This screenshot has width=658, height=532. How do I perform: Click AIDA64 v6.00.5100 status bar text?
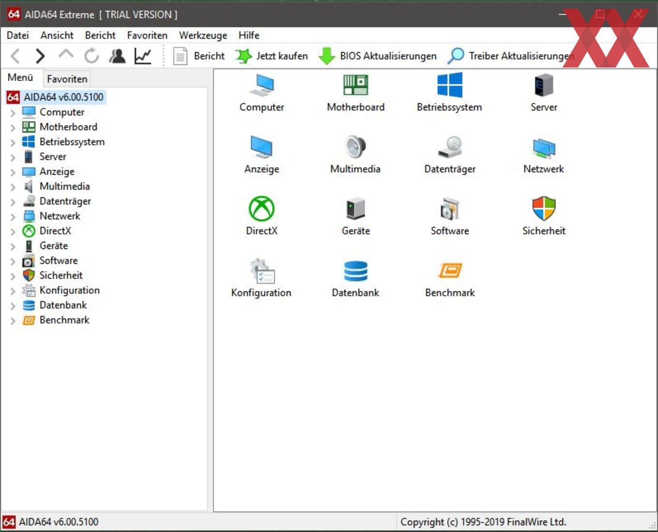tap(59, 522)
